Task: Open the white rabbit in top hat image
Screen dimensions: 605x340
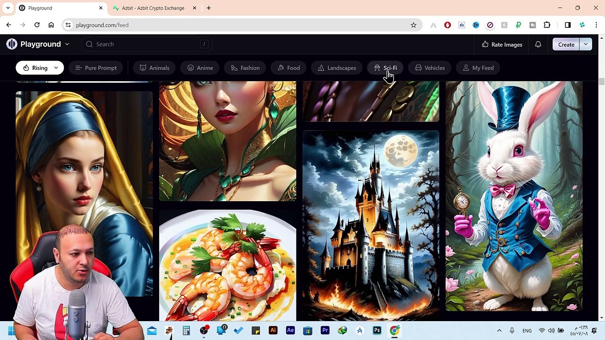Action: [514, 196]
